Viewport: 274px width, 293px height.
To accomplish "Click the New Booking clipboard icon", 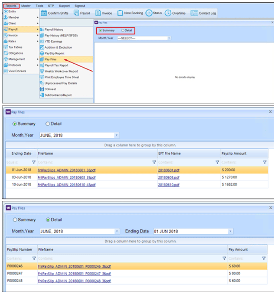I will (120, 13).
